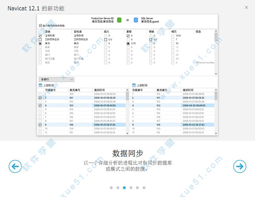255x197 pixels.
Task: Click the left data grid scroll-down arrow
Action: point(127,133)
